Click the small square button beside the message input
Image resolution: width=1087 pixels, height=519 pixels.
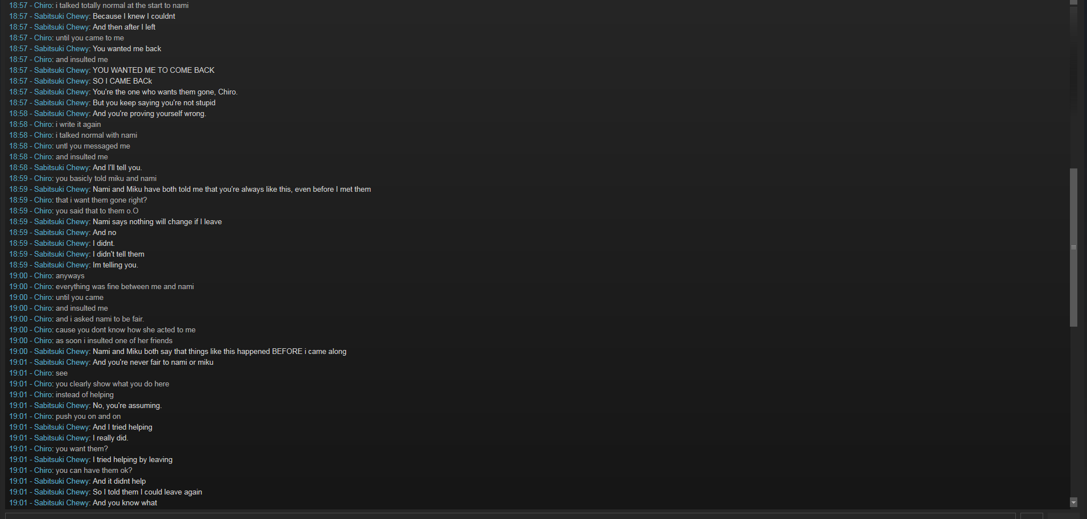(x=1031, y=516)
